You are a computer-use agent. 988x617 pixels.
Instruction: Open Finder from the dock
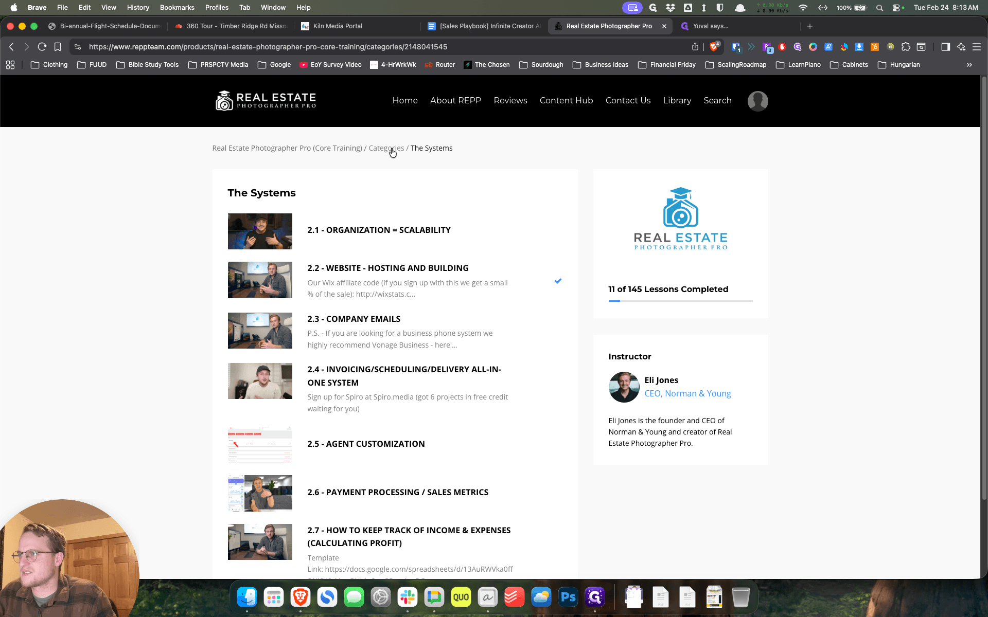tap(247, 597)
